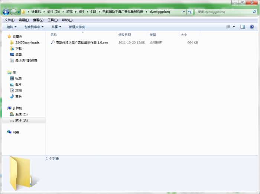The image size is (260, 194).
Task: Sort by the 类型 column header
Action: pos(153,35)
